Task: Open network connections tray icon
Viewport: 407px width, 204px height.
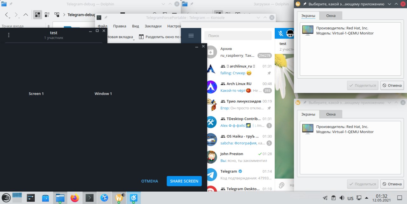Action: 359,198
